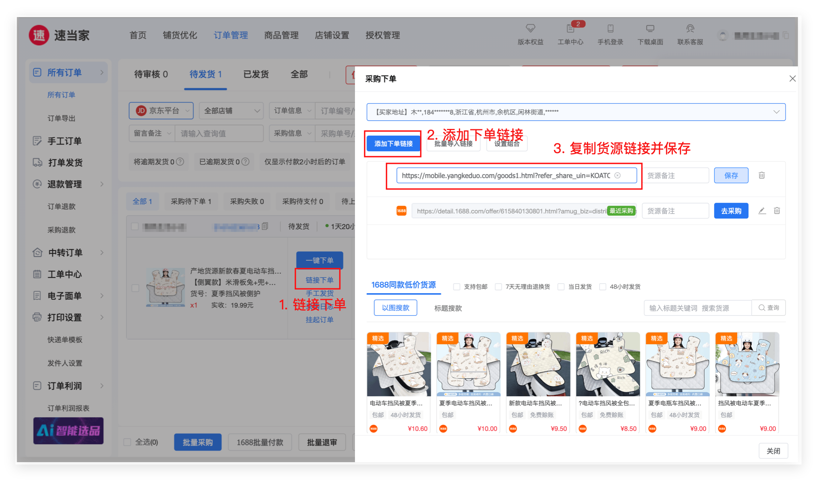Open the ¥8.50 windshield product thumbnail
817x480 pixels.
point(608,364)
